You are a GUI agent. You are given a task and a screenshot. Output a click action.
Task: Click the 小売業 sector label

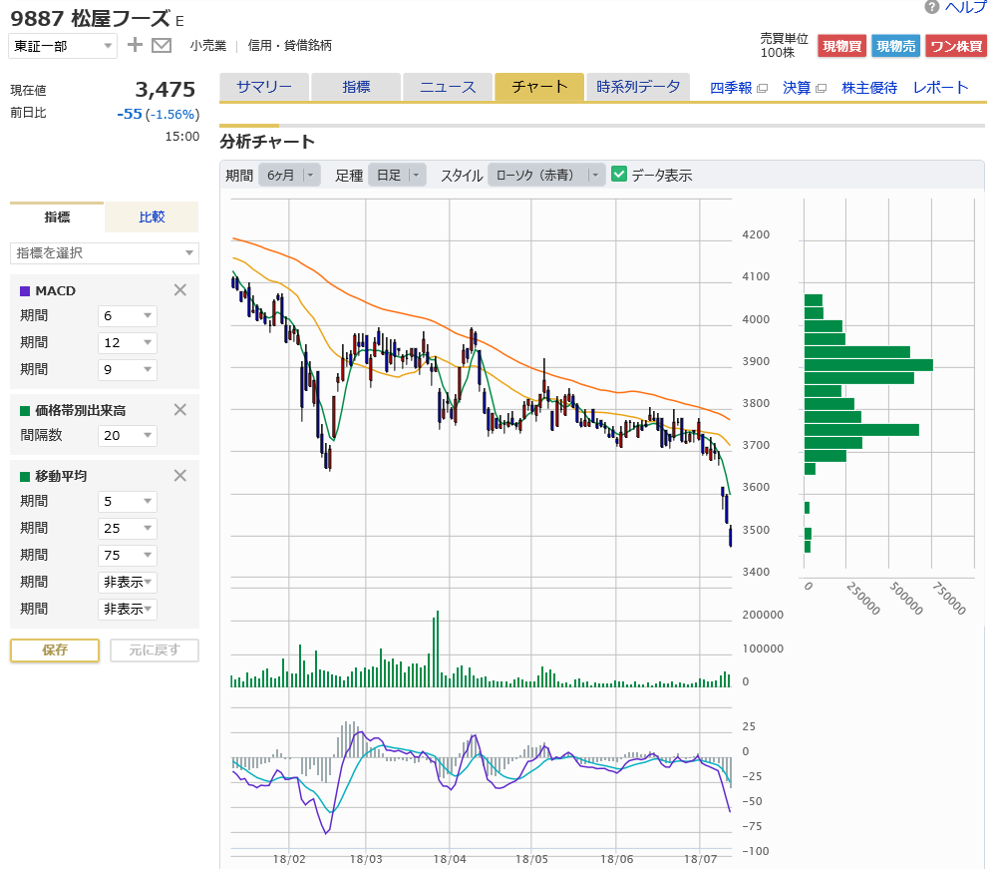208,45
